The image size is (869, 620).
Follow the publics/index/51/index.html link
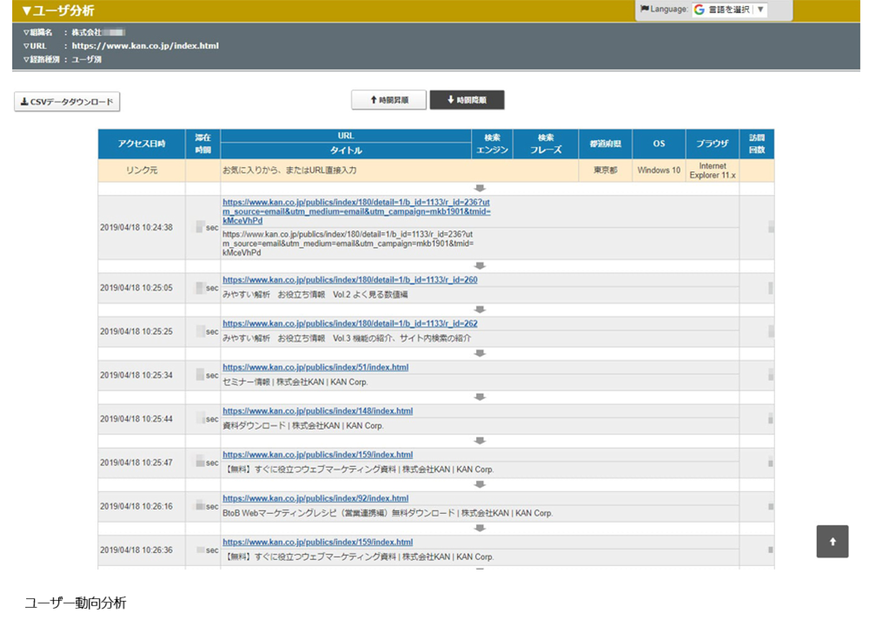(x=315, y=367)
